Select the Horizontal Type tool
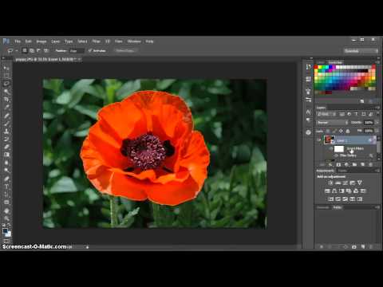This screenshot has width=383, height=287. (x=6, y=187)
